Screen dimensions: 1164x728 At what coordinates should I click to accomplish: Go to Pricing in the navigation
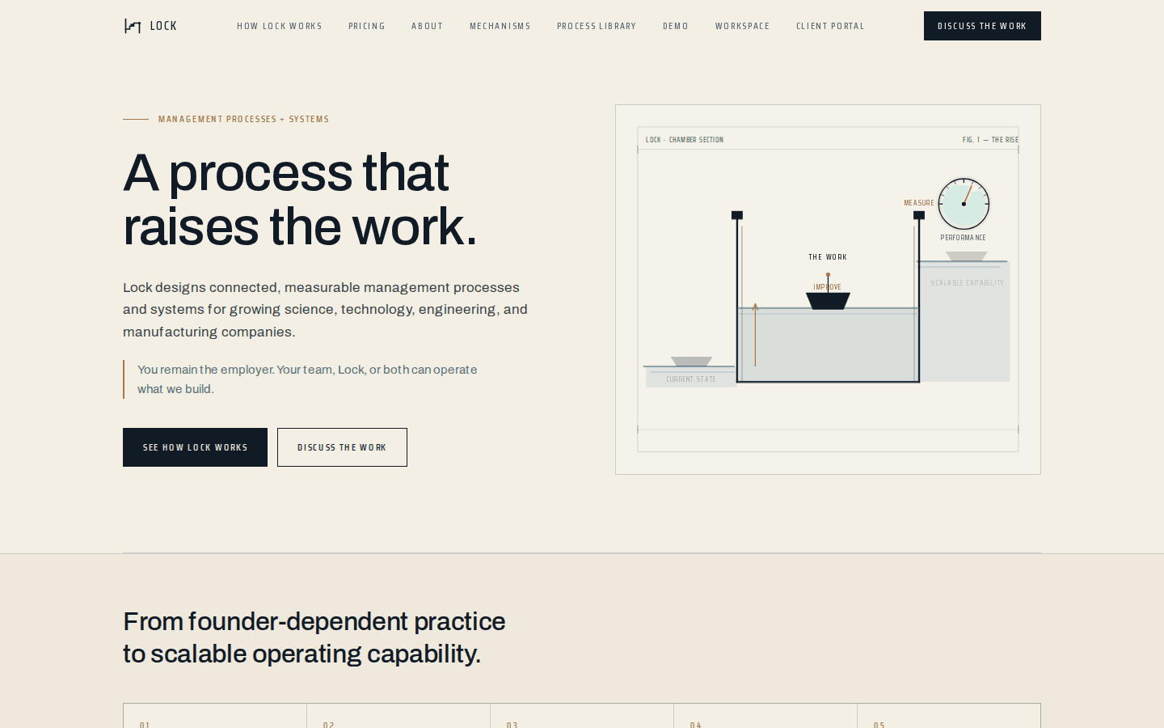click(x=367, y=26)
